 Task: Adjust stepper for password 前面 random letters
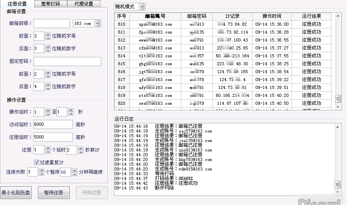48,74
